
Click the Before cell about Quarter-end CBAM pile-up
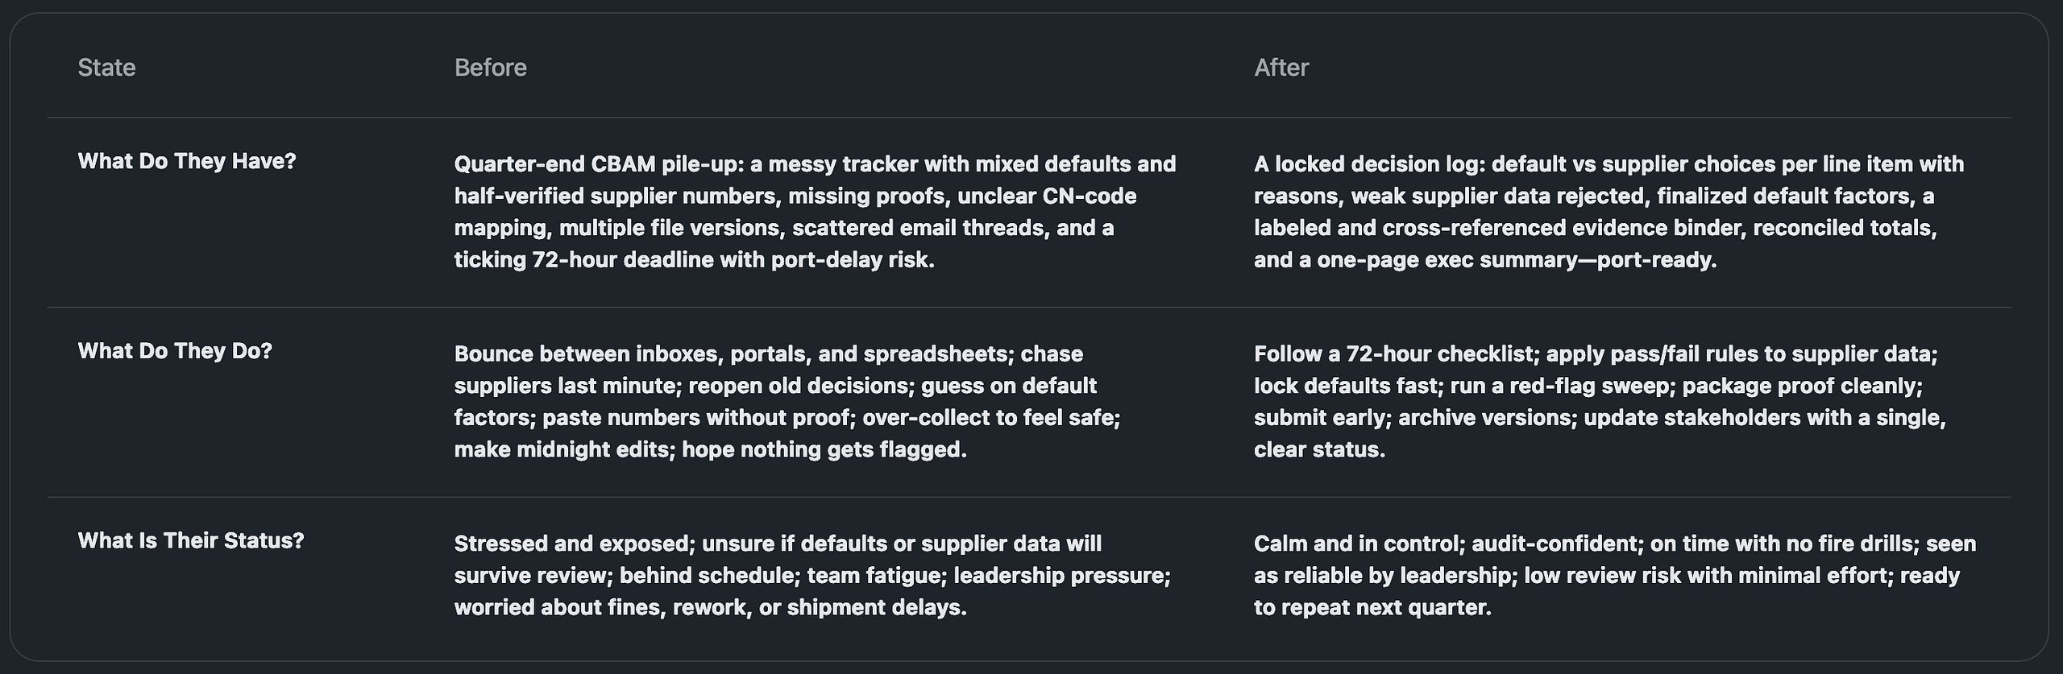point(815,212)
